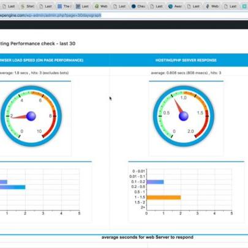Image resolution: width=248 pixels, height=248 pixels.
Task: Click the 0.2 - 0.5 axis label
Action: 138,187
